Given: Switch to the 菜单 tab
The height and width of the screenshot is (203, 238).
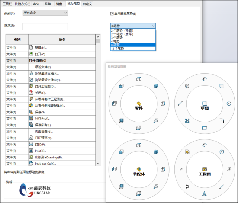Looking at the screenshot, I should 48,4.
